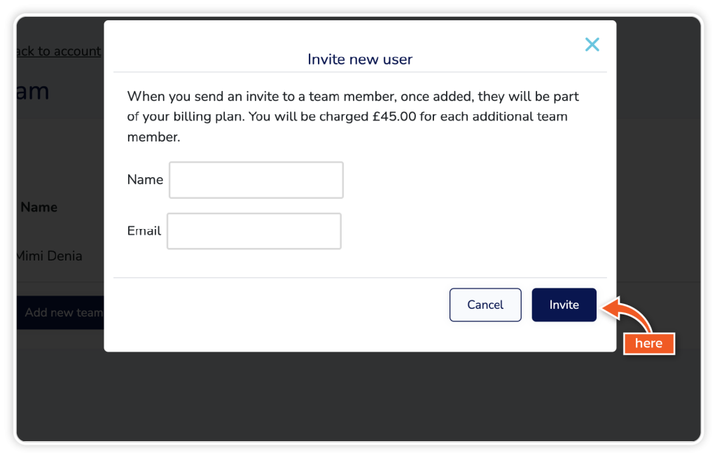717x458 pixels.
Task: Click the Add new team button
Action: coord(62,312)
